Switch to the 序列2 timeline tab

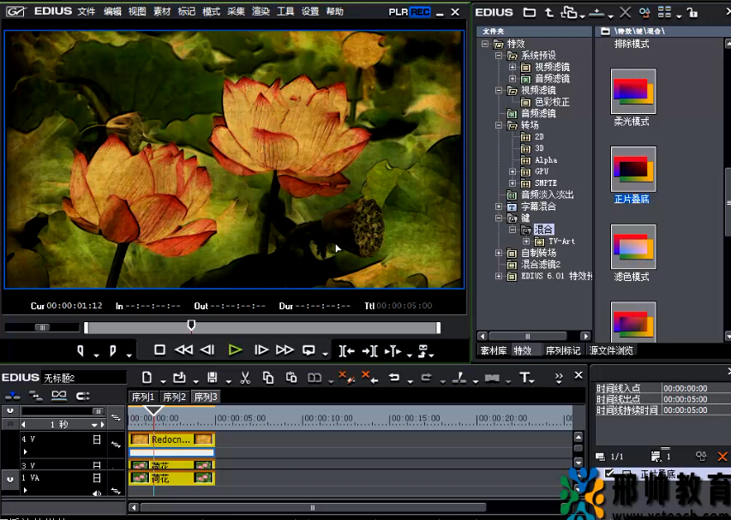174,397
